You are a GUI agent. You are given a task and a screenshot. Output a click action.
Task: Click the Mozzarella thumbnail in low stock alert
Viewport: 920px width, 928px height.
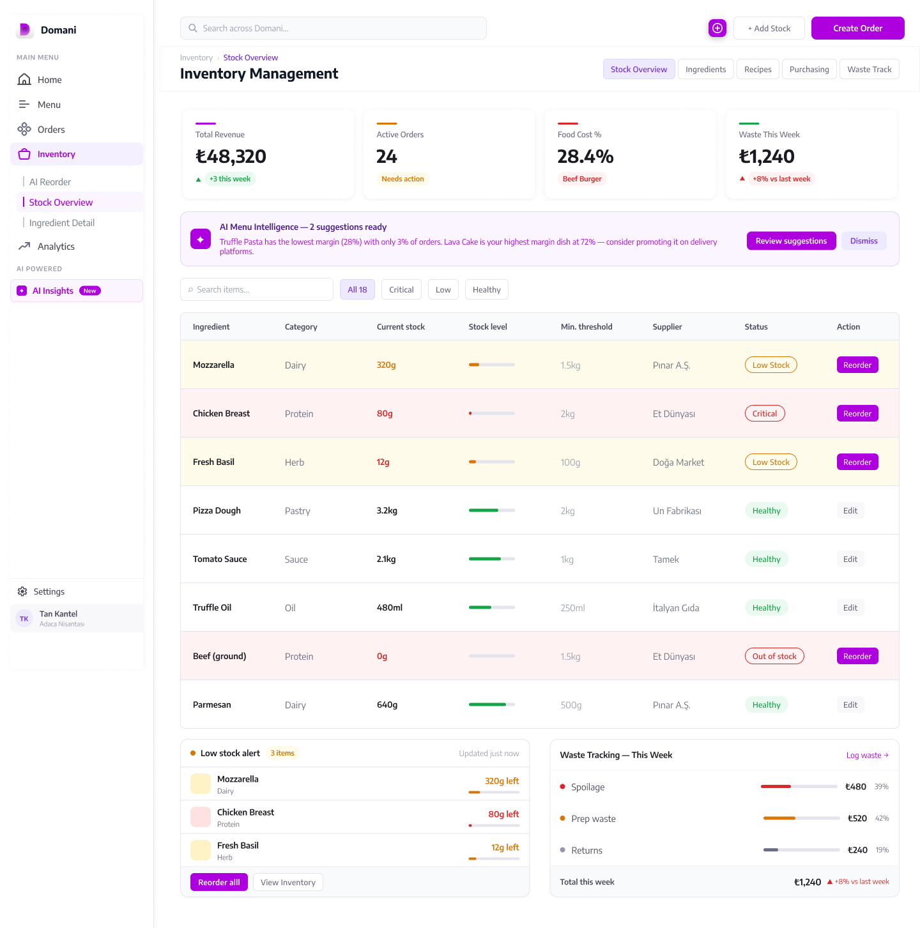[201, 784]
